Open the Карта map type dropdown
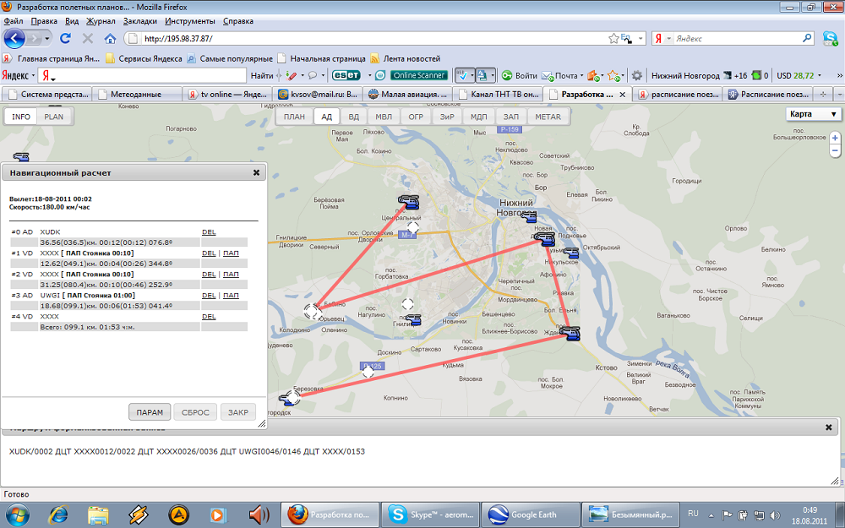The height and width of the screenshot is (528, 845). tap(813, 114)
